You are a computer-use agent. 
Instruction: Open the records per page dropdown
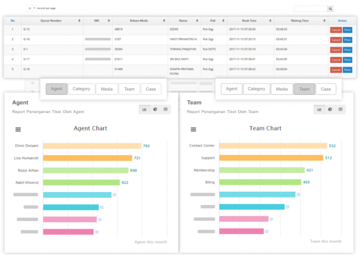point(31,8)
